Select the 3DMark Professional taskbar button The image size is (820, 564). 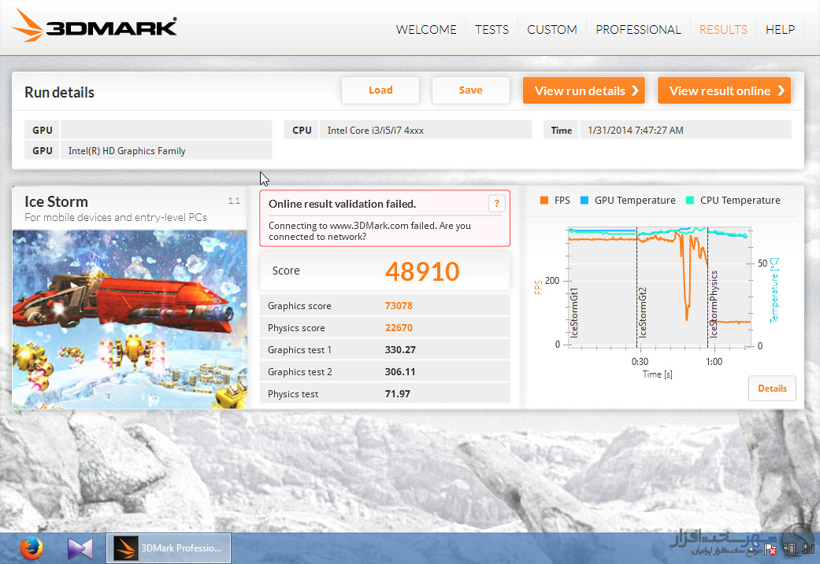169,547
